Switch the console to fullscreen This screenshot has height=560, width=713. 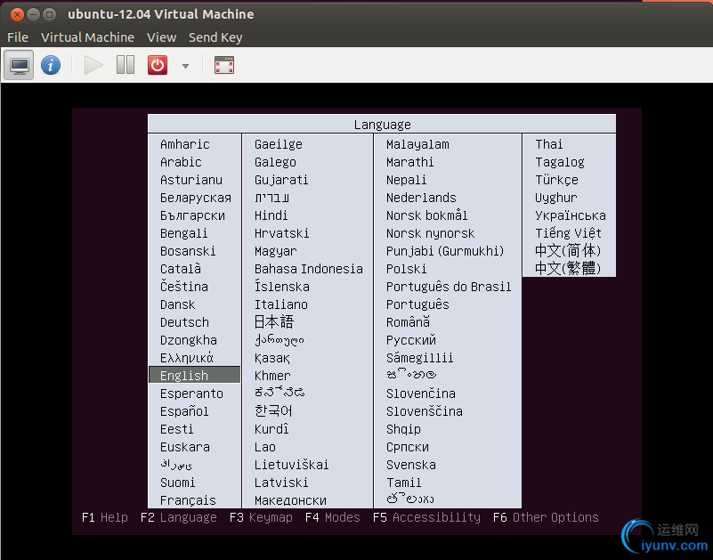[x=224, y=65]
